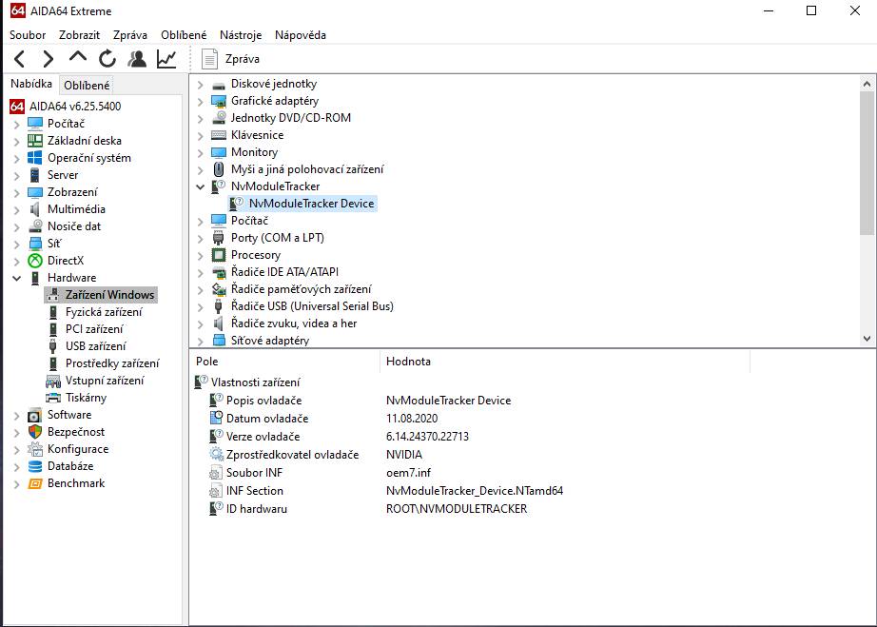Viewport: 877px width, 627px height.
Task: Go forward with the right arrow toolbar icon
Action: point(49,59)
